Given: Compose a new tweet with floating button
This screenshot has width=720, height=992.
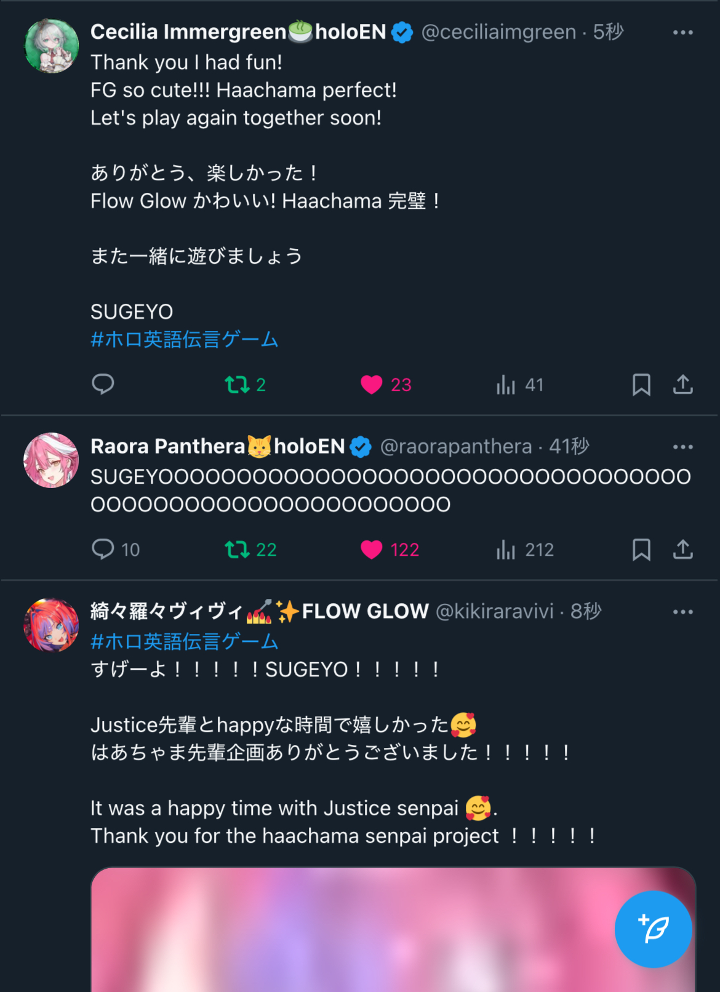Looking at the screenshot, I should pyautogui.click(x=653, y=929).
